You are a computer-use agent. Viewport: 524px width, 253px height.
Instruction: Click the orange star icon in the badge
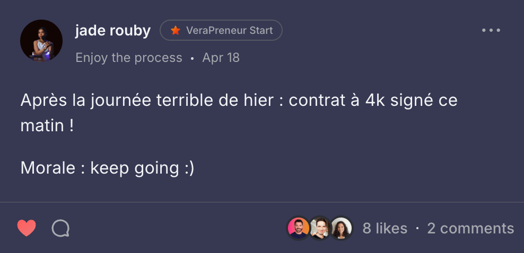click(x=175, y=31)
